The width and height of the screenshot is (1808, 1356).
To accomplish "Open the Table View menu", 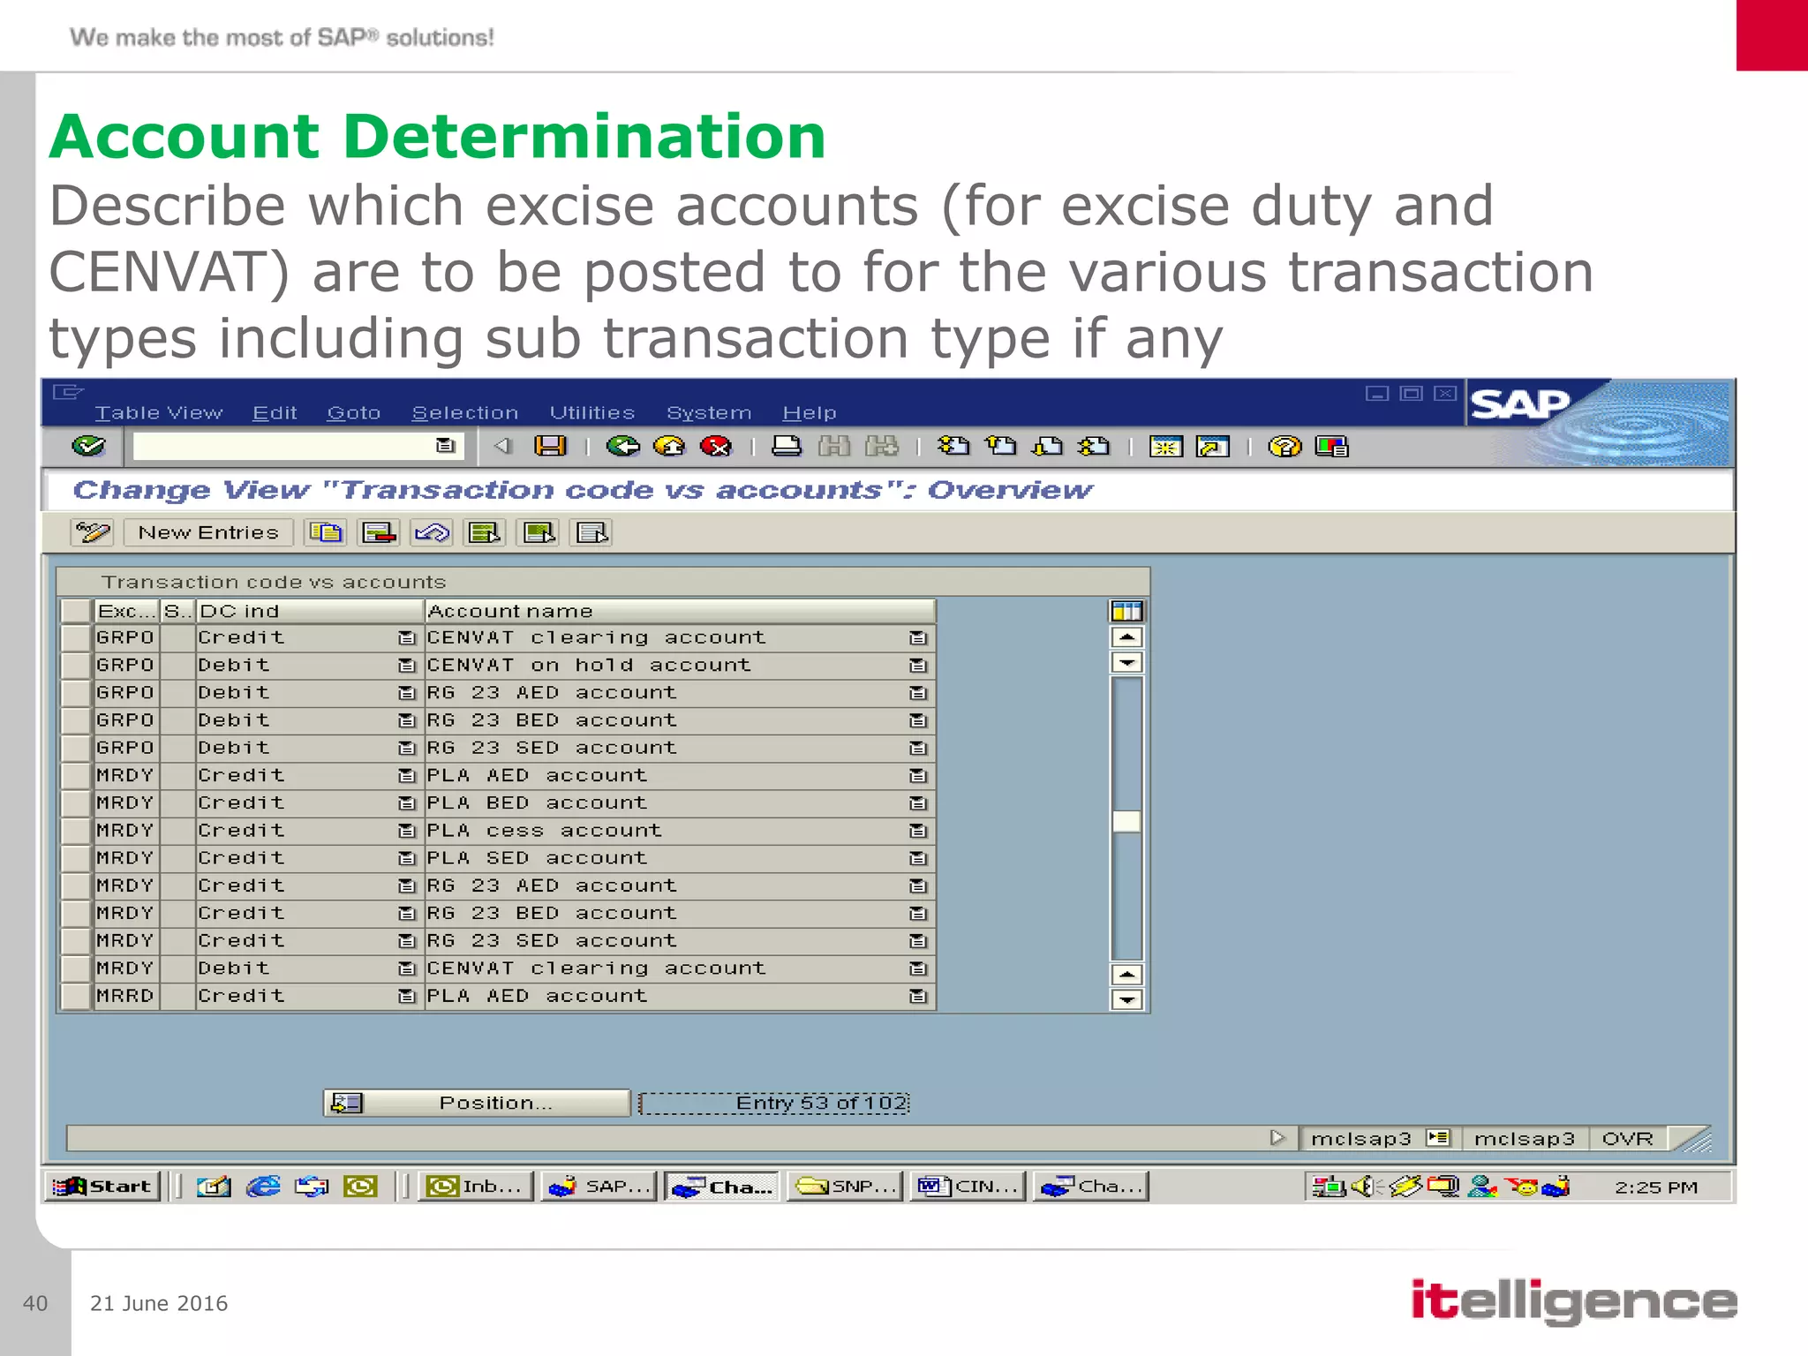I will (x=159, y=413).
